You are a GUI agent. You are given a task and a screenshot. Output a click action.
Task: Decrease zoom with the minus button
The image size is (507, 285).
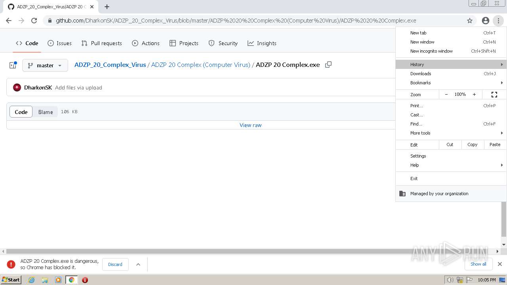[x=446, y=95]
